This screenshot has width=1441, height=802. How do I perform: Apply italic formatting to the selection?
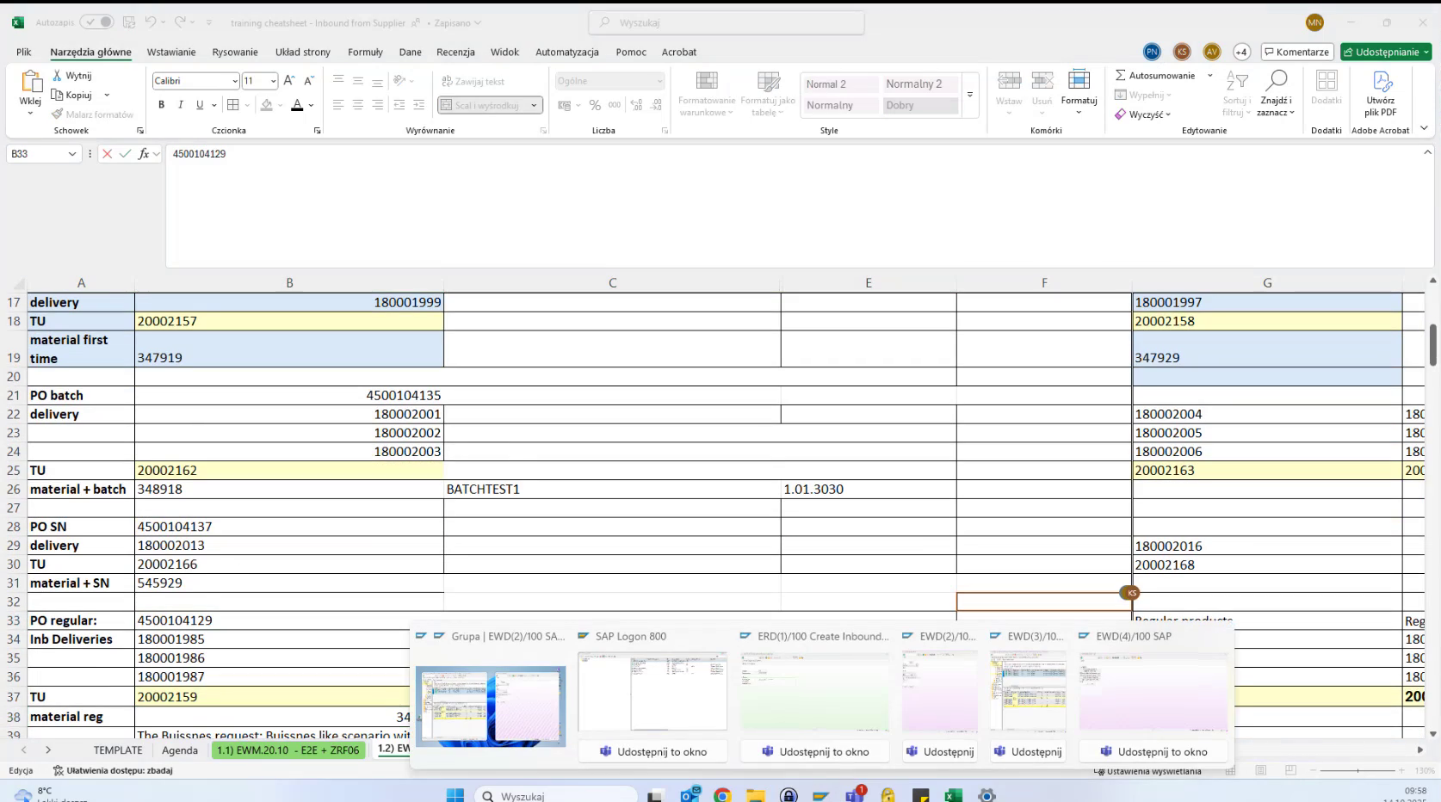(180, 105)
